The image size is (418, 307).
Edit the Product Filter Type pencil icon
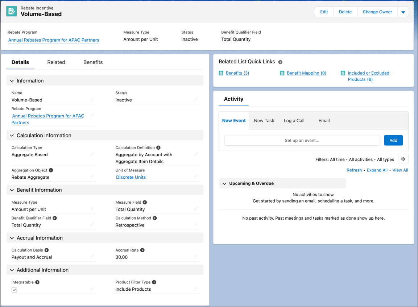196,289
